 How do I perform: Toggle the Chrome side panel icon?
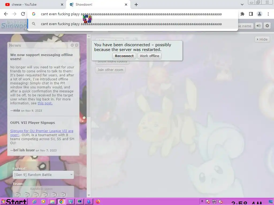tap(251, 14)
